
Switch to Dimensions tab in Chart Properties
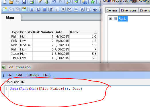point(129,10)
